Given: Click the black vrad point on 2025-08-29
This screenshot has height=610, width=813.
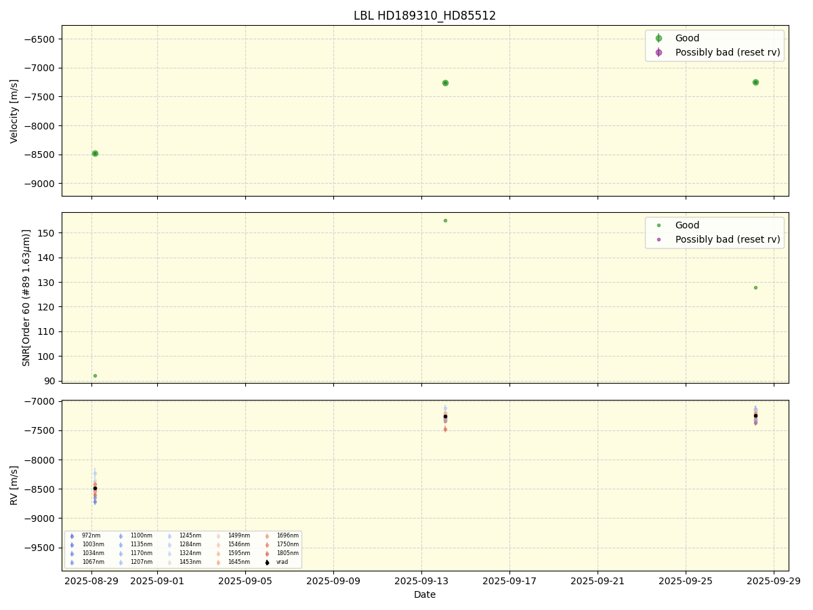Looking at the screenshot, I should click(95, 488).
